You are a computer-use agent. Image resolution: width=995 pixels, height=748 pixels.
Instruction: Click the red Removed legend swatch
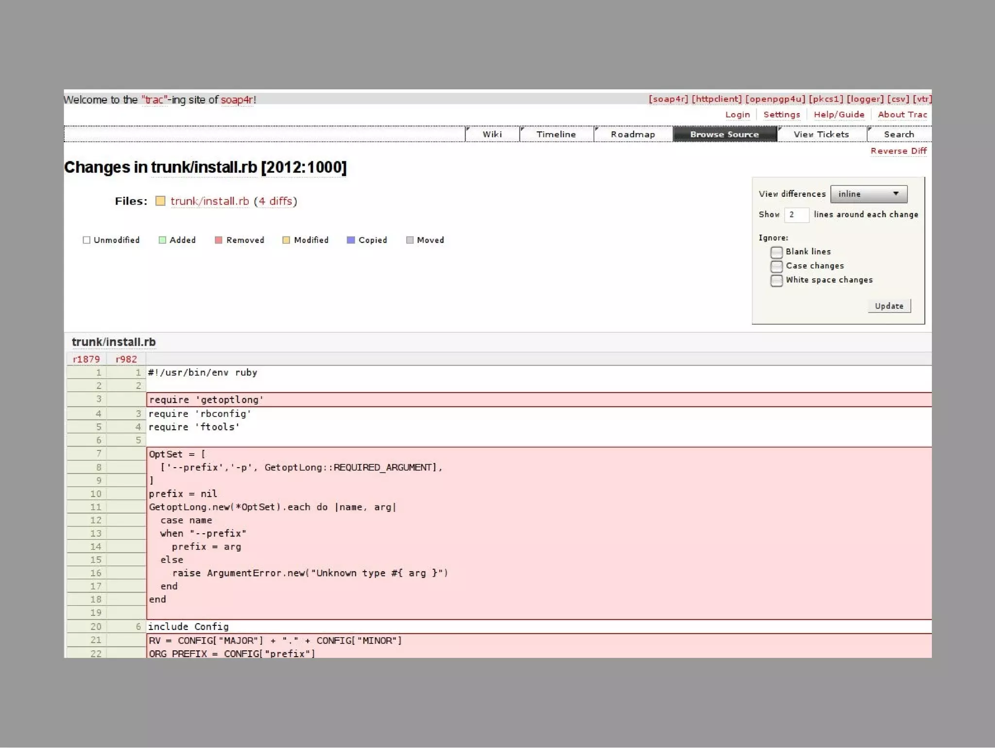tap(219, 240)
